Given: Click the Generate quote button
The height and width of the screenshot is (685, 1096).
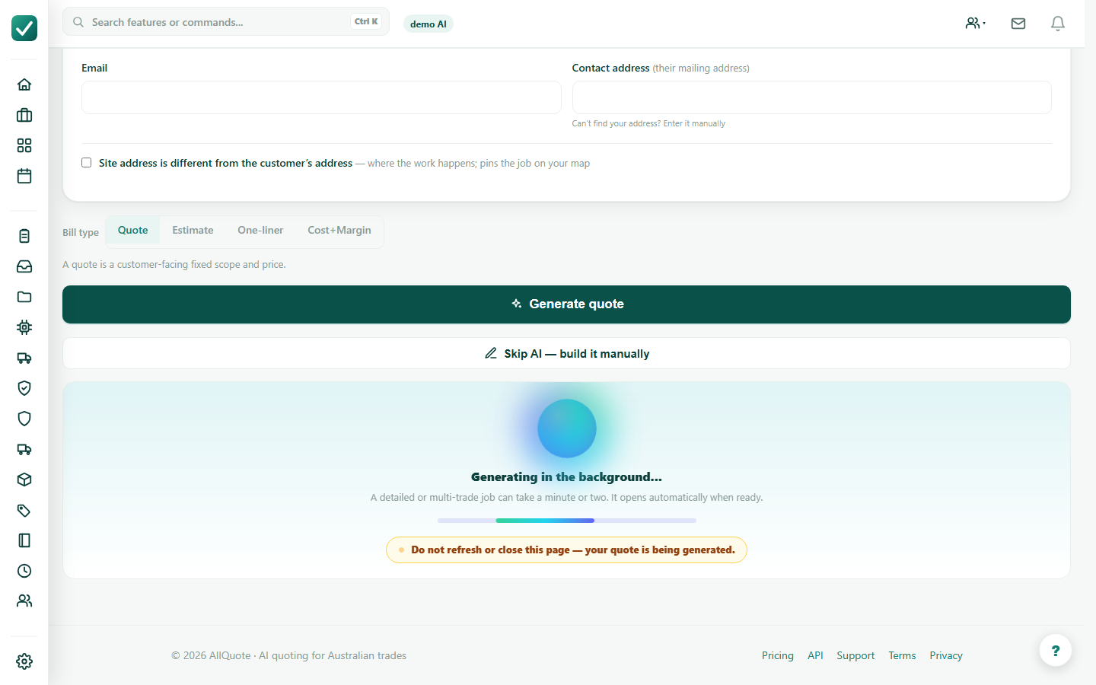Looking at the screenshot, I should coord(566,304).
